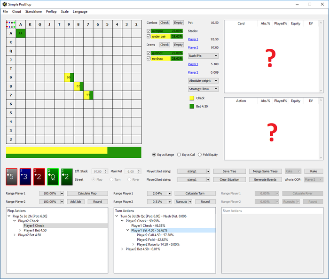Open the File menu
The image size is (329, 279).
pyautogui.click(x=5, y=12)
